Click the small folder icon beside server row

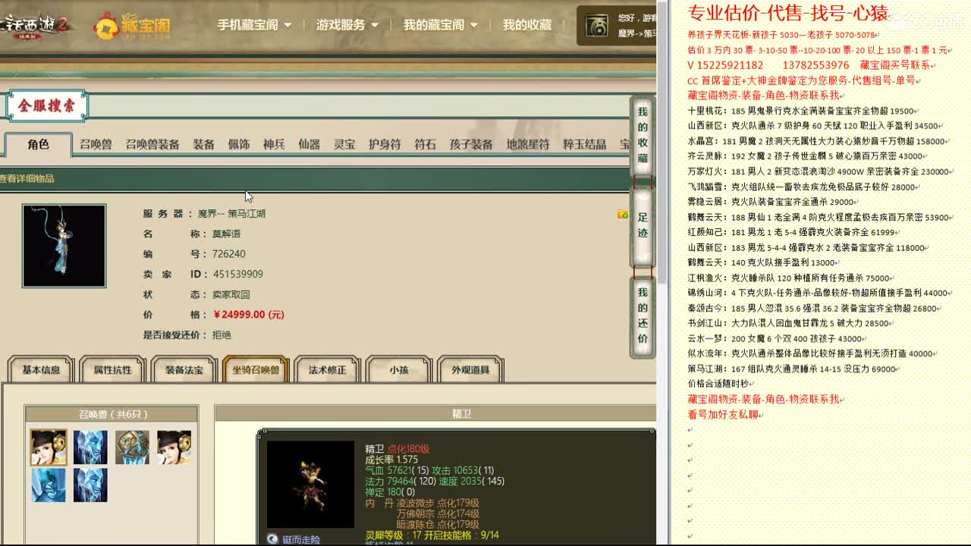pos(623,214)
